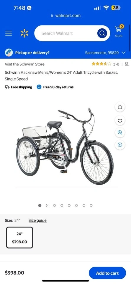
Task: Visit the Schwinn Store link
Action: click(24, 64)
